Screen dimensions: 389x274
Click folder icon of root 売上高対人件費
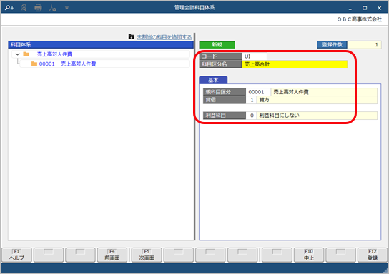[x=26, y=54]
